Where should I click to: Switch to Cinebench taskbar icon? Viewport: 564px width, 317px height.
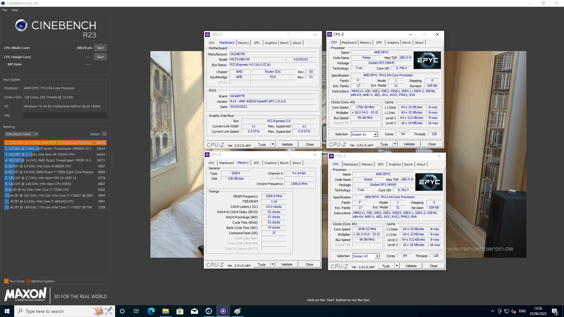[209, 311]
